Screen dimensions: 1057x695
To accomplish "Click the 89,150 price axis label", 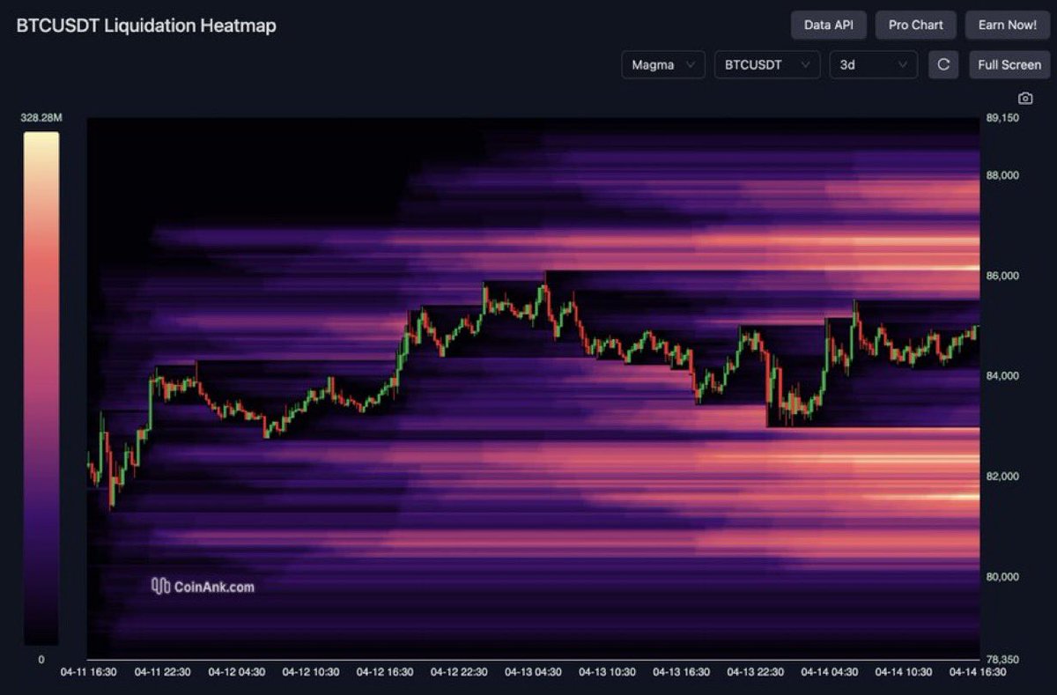I will point(1002,117).
